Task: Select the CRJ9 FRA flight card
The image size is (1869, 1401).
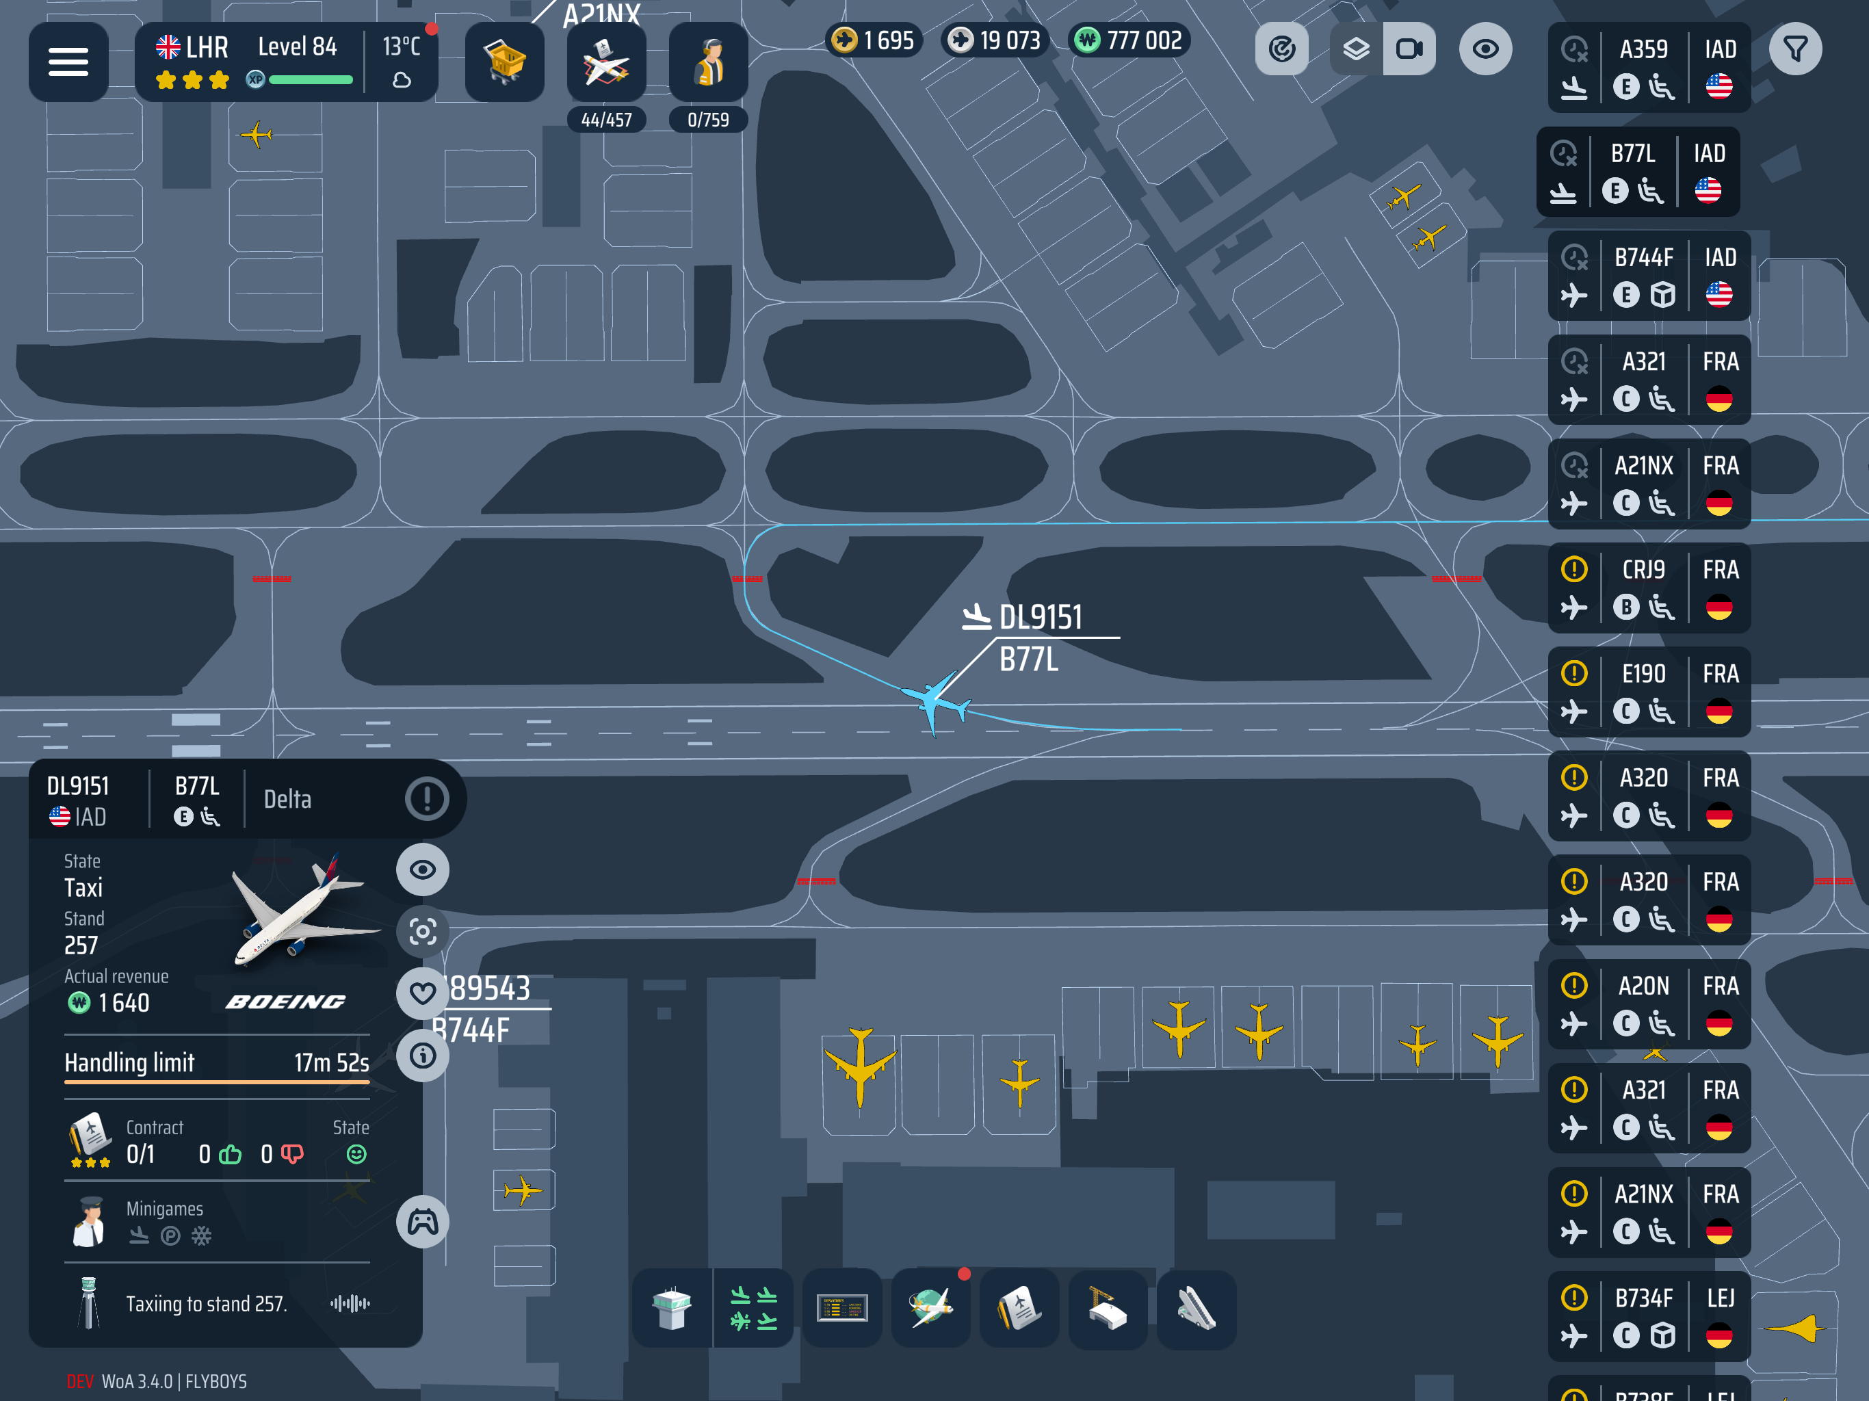Action: tap(1649, 588)
